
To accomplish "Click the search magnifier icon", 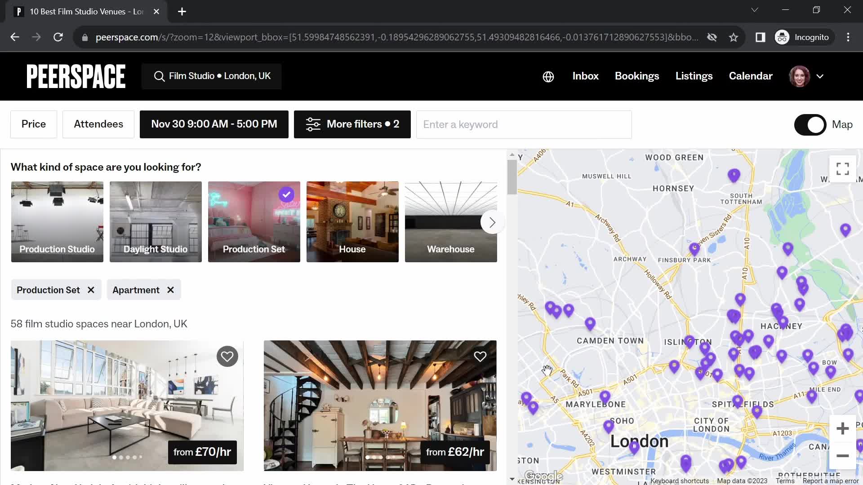I will click(x=158, y=76).
